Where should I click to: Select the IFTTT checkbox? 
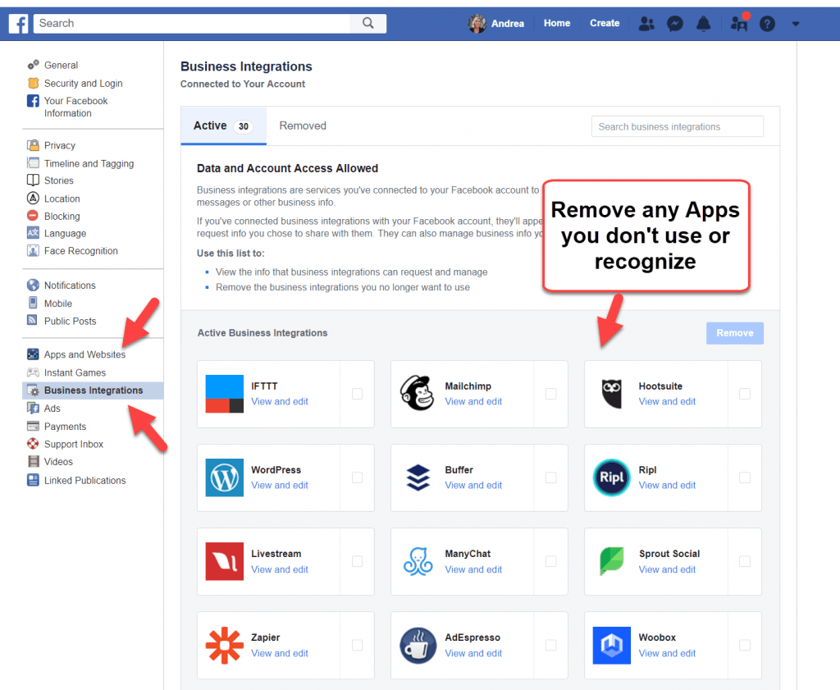tap(357, 394)
